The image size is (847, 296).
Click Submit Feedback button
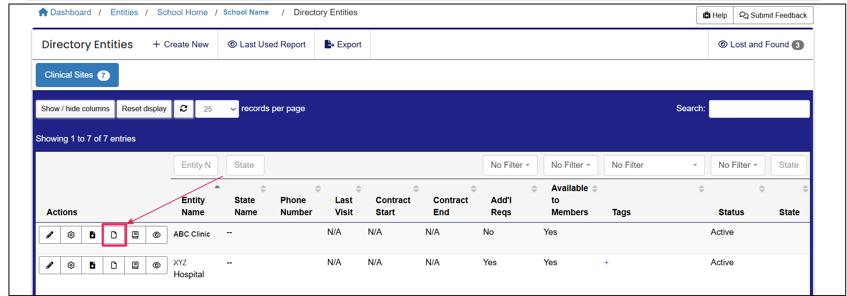tap(773, 15)
